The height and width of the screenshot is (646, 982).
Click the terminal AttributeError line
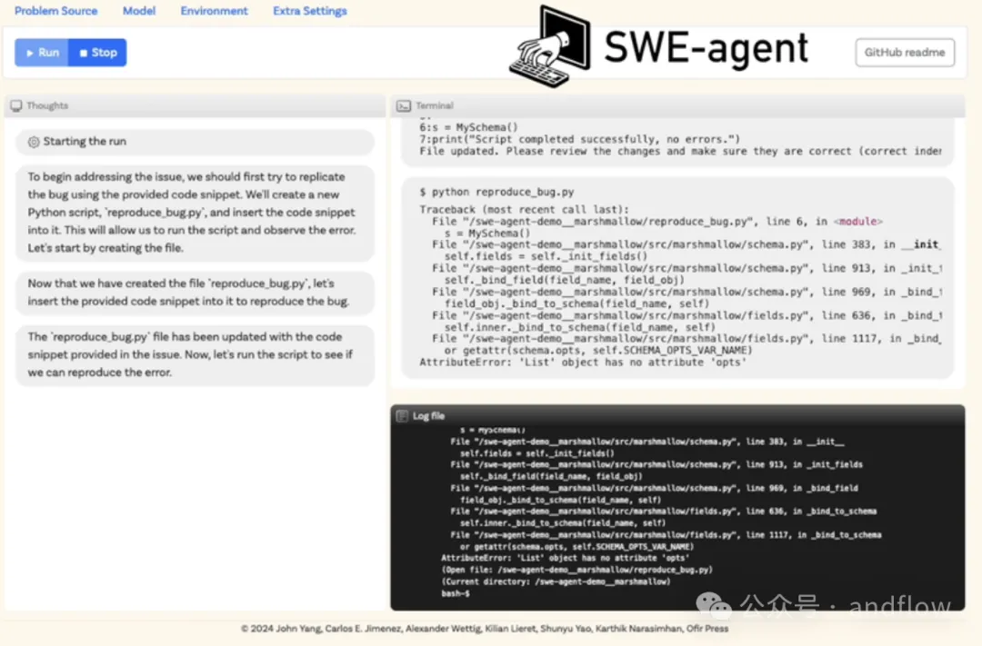click(583, 363)
